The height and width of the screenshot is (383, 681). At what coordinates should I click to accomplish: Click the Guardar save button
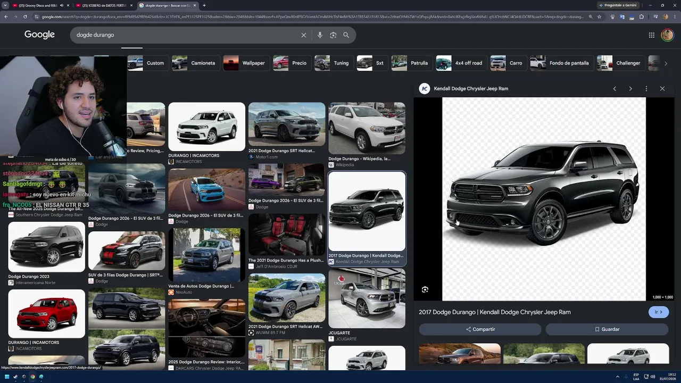pyautogui.click(x=607, y=329)
